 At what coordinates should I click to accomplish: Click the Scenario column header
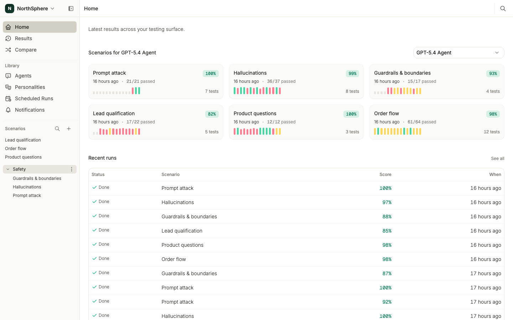click(x=171, y=175)
